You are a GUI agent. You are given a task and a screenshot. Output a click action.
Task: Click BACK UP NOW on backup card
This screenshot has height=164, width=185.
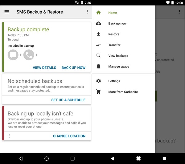(73, 68)
